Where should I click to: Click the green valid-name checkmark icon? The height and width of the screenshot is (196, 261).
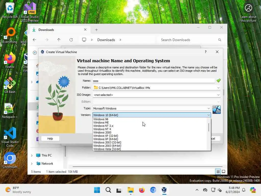click(218, 81)
